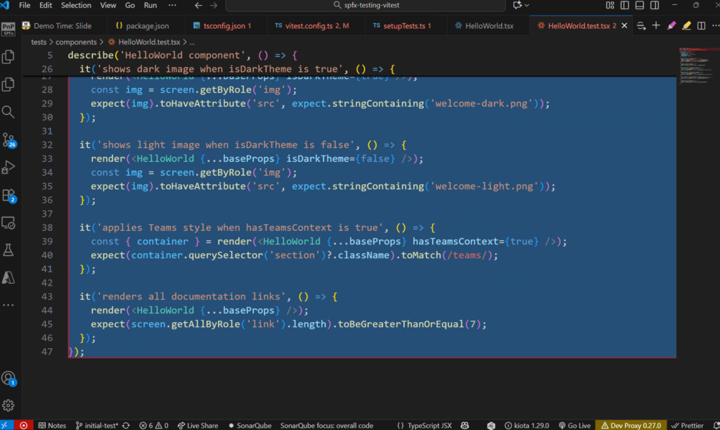Viewport: 720px width, 430px height.
Task: Open the Testing flask view
Action: tap(8, 250)
